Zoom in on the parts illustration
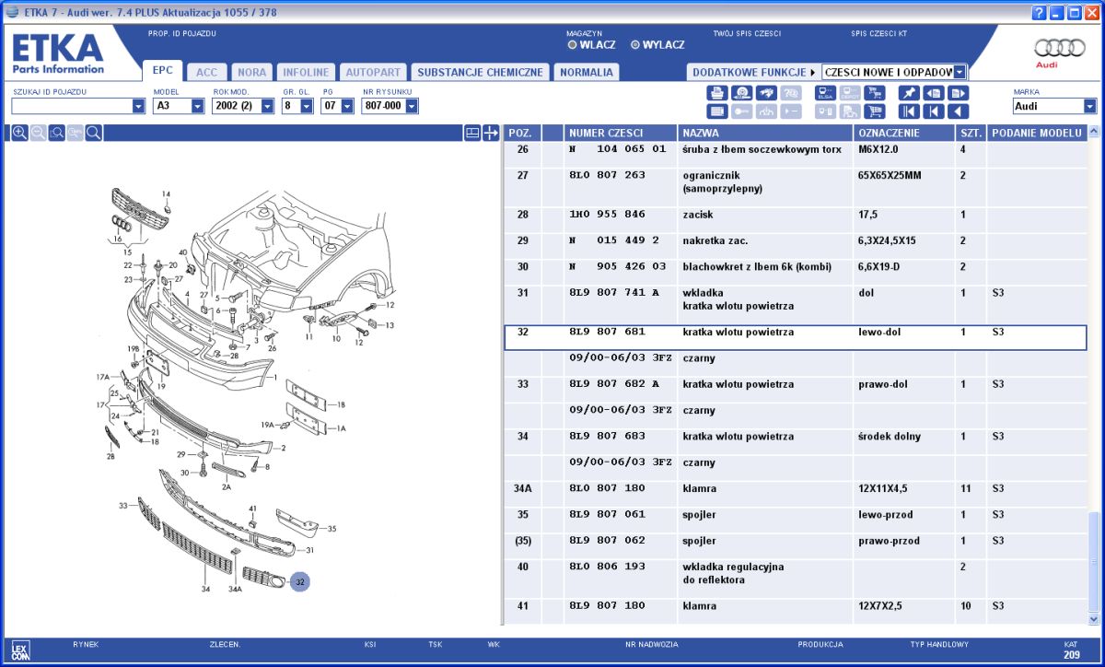Image resolution: width=1105 pixels, height=667 pixels. pyautogui.click(x=19, y=133)
